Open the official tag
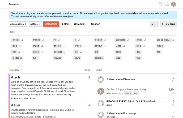The width and height of the screenshot is (183, 118). tap(16, 40)
